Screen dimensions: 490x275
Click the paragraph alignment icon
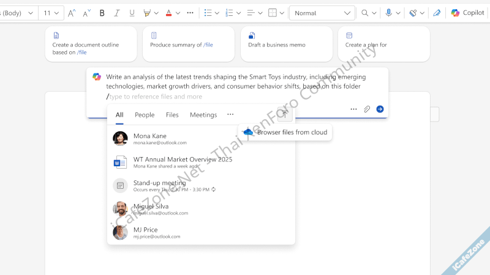(251, 13)
